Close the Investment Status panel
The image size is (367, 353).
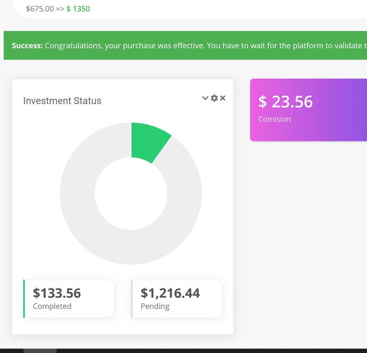coord(222,98)
